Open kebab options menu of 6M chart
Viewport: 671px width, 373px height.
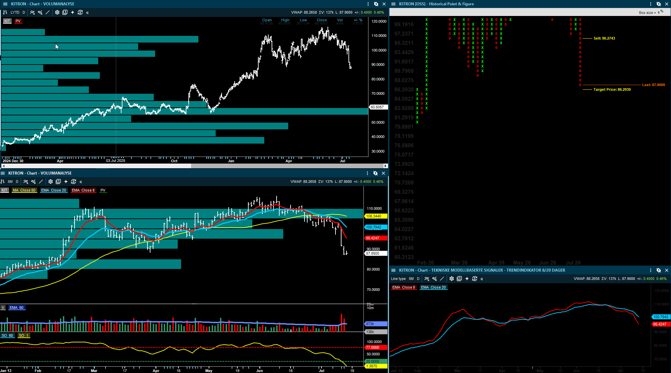coord(367,173)
